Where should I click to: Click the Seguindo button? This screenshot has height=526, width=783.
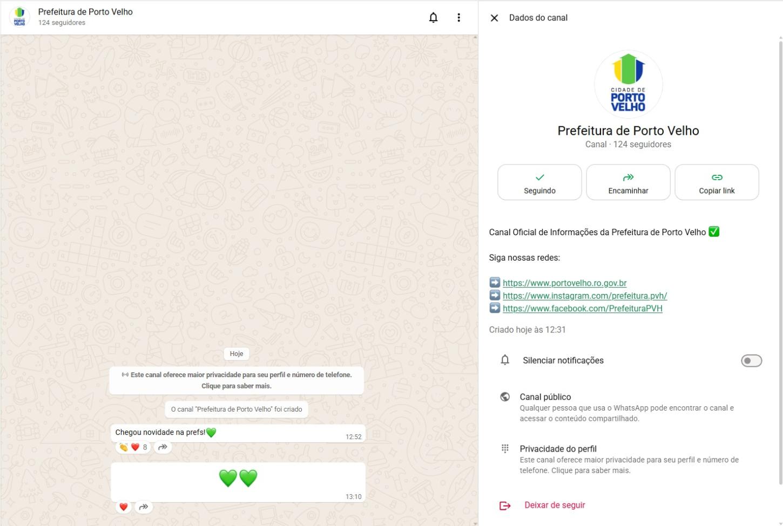[x=539, y=182]
